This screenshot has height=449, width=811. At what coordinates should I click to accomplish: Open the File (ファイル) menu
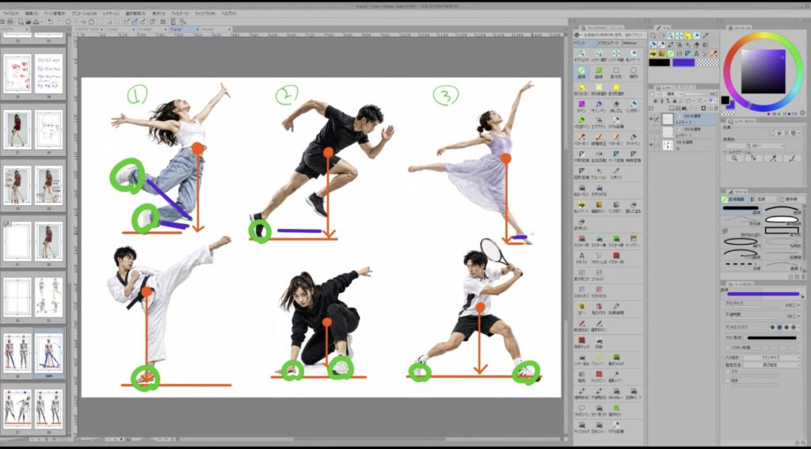pyautogui.click(x=10, y=13)
